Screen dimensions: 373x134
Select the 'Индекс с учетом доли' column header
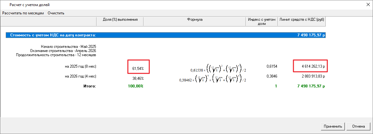[x=261, y=21]
